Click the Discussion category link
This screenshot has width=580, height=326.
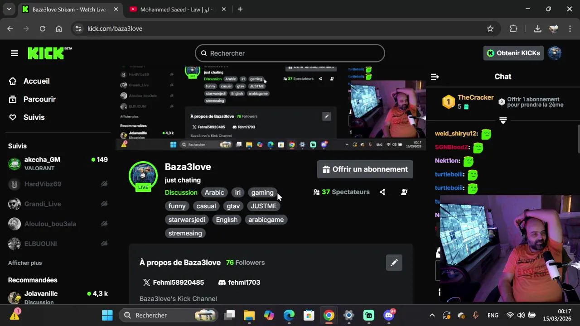coord(181,192)
